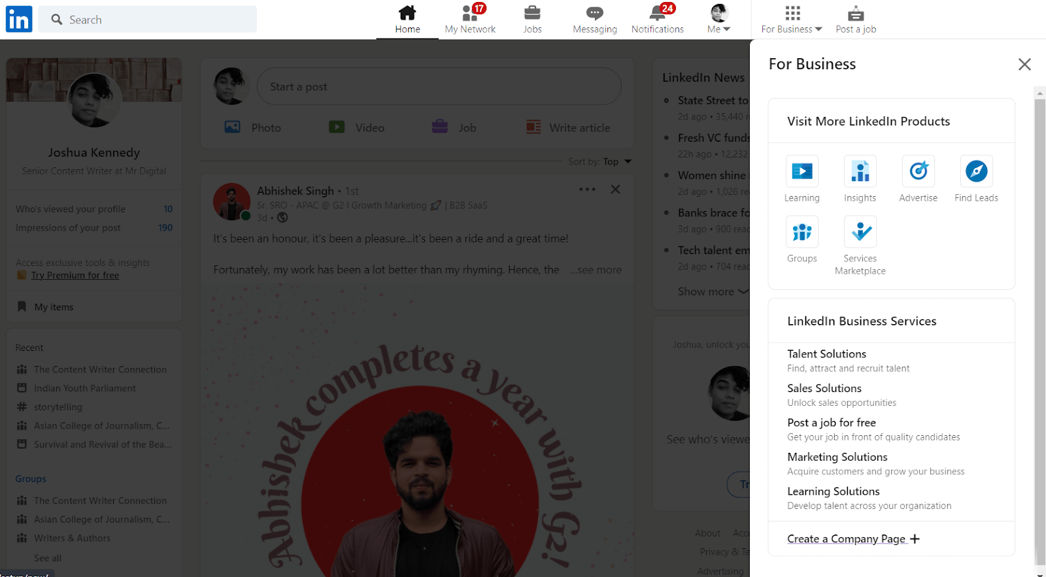
Task: Open My Network with 17 badge
Action: pos(470,20)
